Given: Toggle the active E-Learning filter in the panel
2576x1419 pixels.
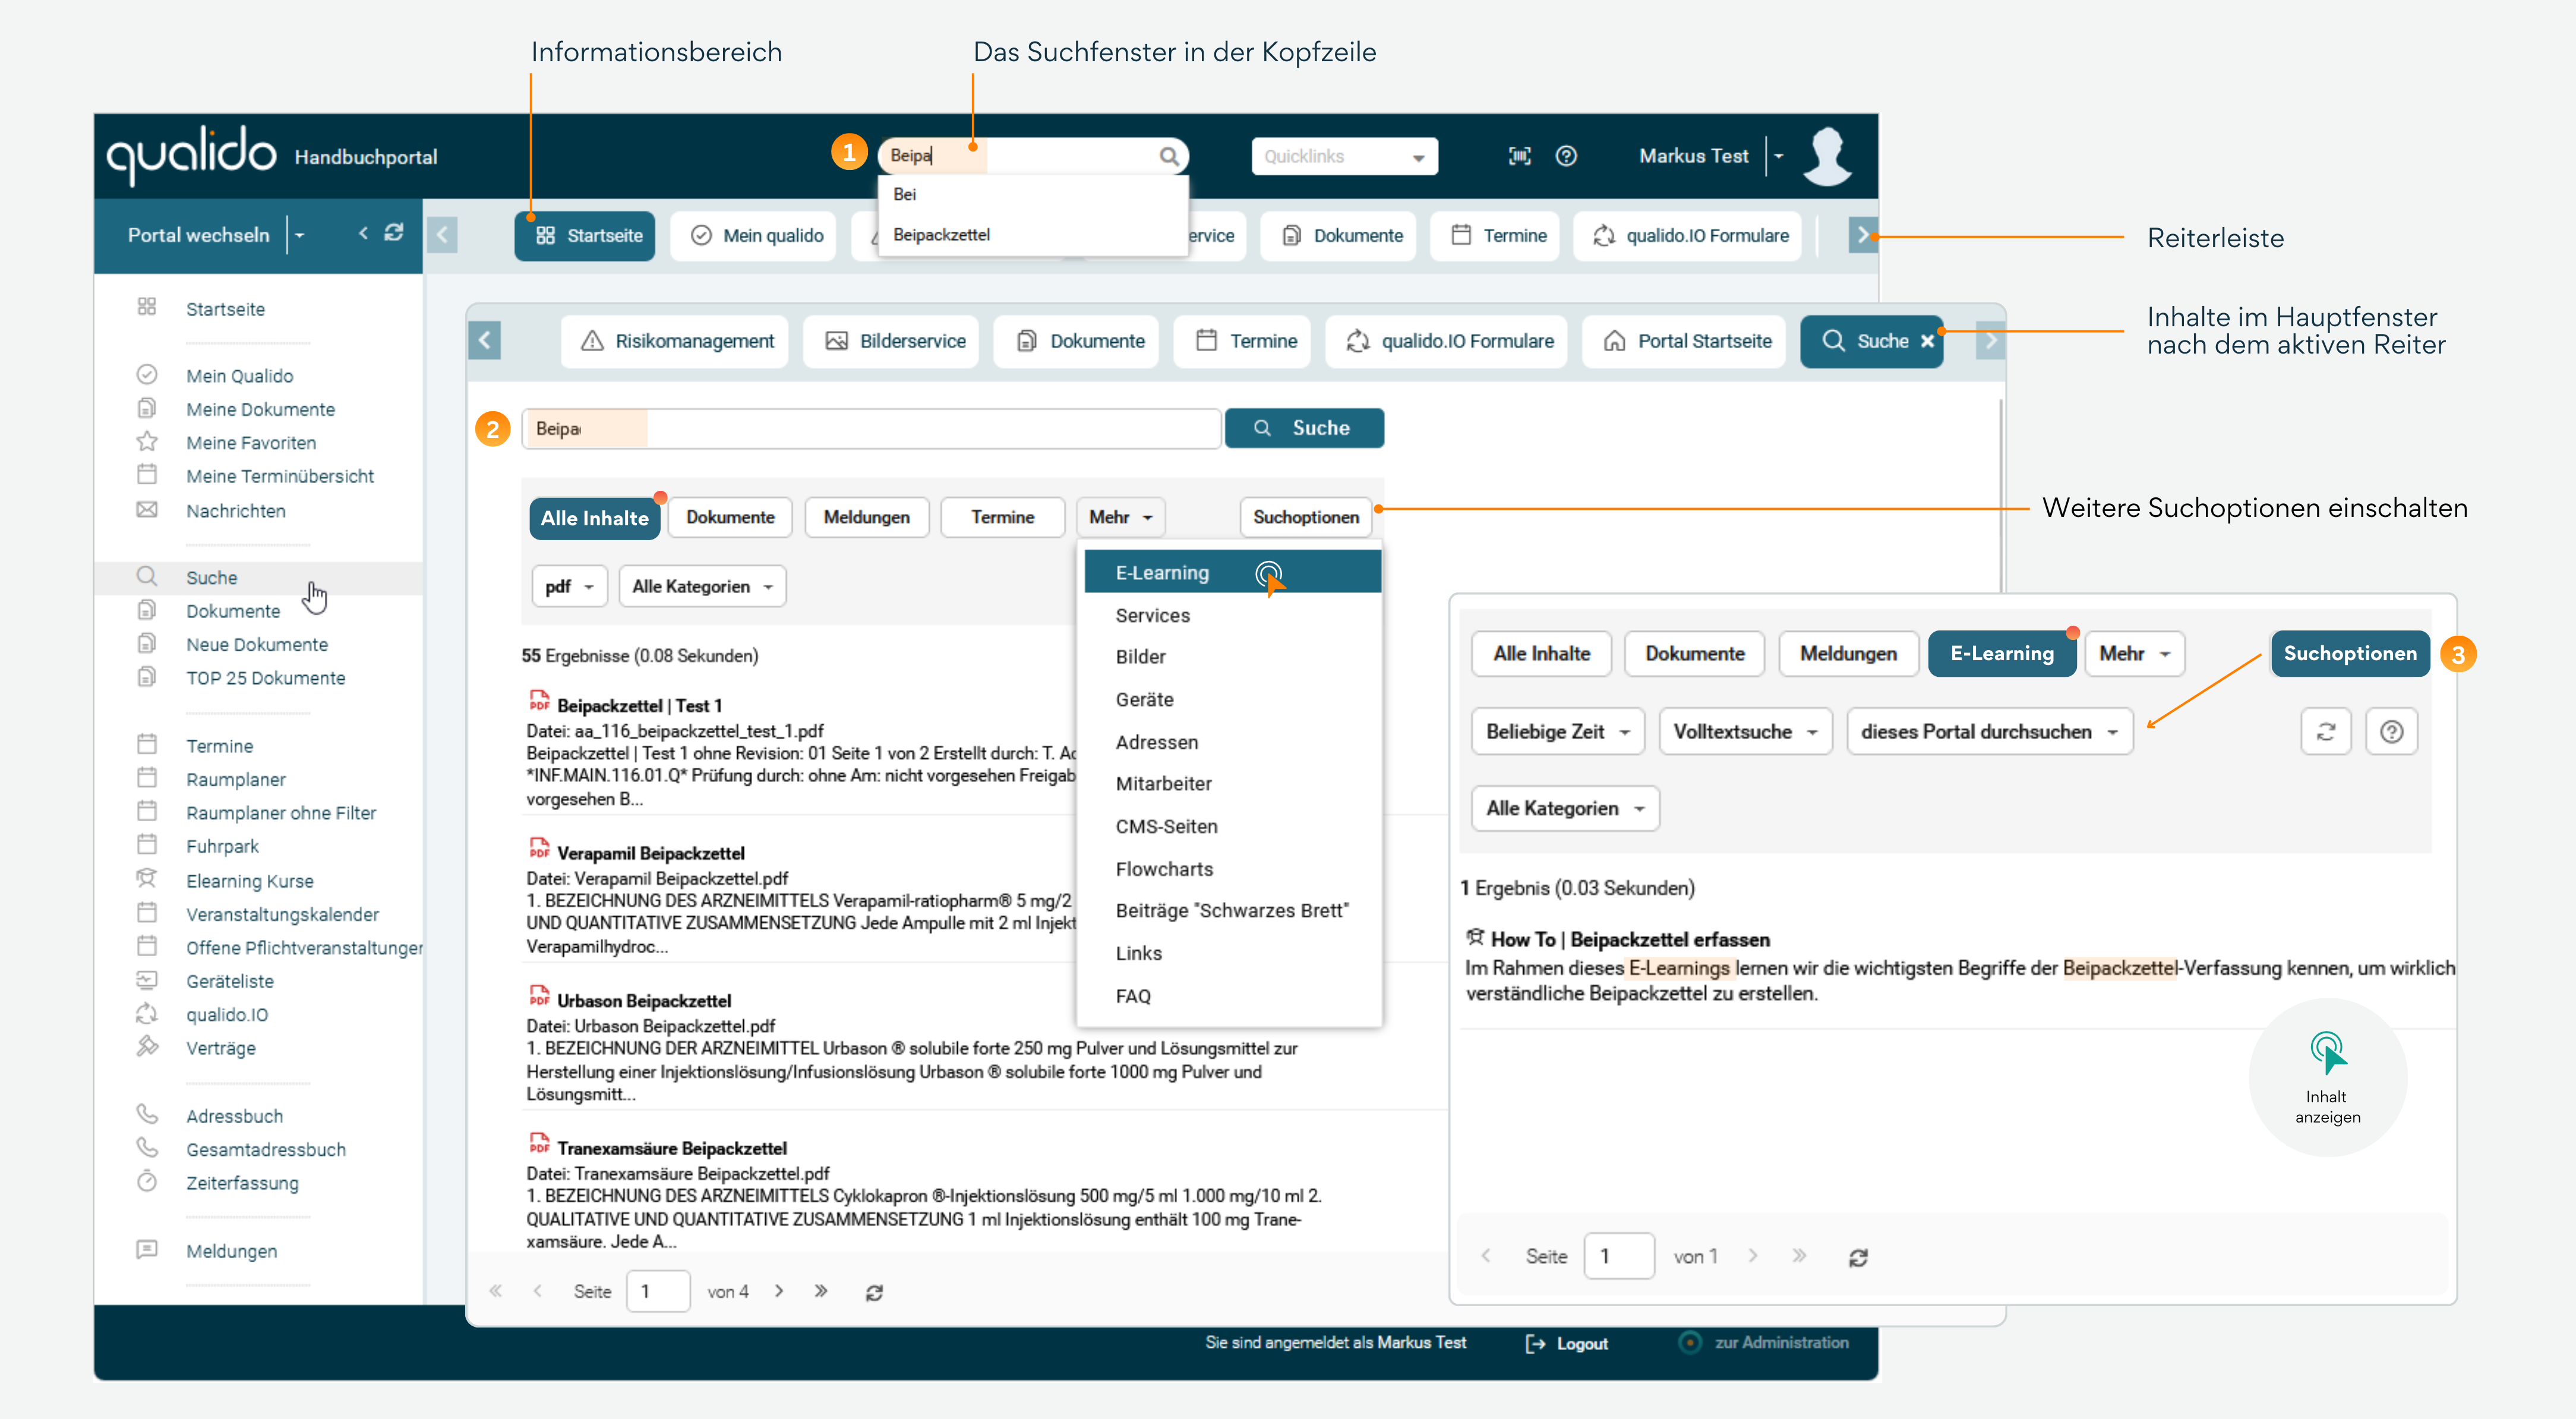Looking at the screenshot, I should (2001, 654).
